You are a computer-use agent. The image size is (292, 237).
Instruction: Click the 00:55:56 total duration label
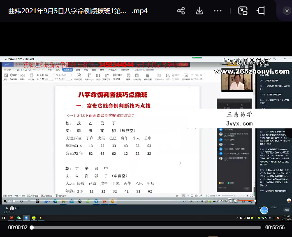(275, 228)
